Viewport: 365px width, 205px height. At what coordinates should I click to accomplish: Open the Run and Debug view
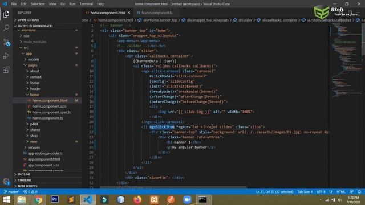[6, 56]
